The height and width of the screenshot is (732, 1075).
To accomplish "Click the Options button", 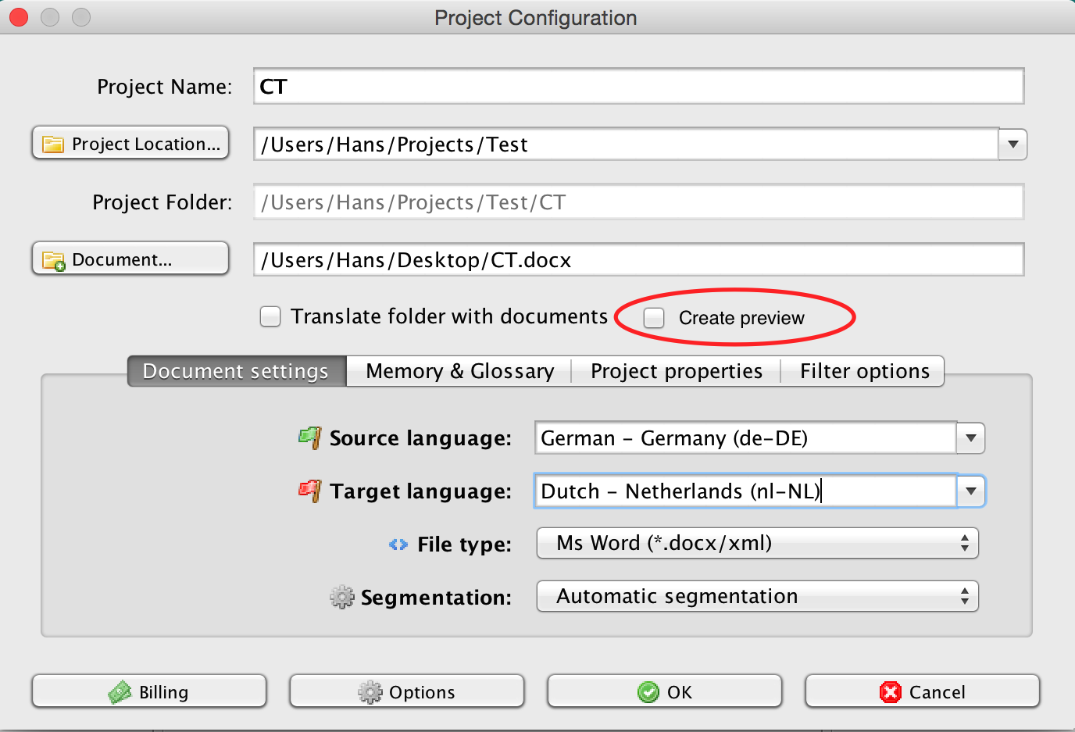I will (407, 692).
